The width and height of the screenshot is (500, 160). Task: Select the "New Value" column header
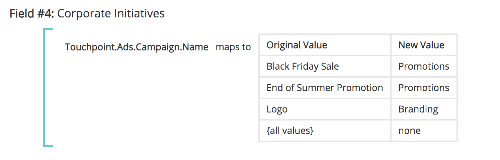point(421,45)
